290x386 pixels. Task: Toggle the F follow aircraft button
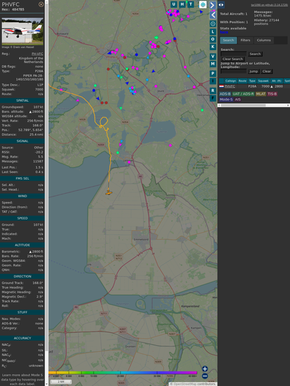(x=213, y=98)
